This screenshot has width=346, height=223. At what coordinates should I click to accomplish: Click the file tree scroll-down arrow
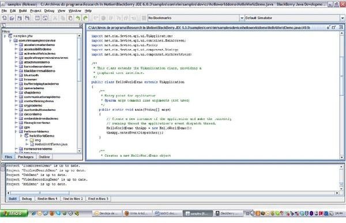click(79, 151)
